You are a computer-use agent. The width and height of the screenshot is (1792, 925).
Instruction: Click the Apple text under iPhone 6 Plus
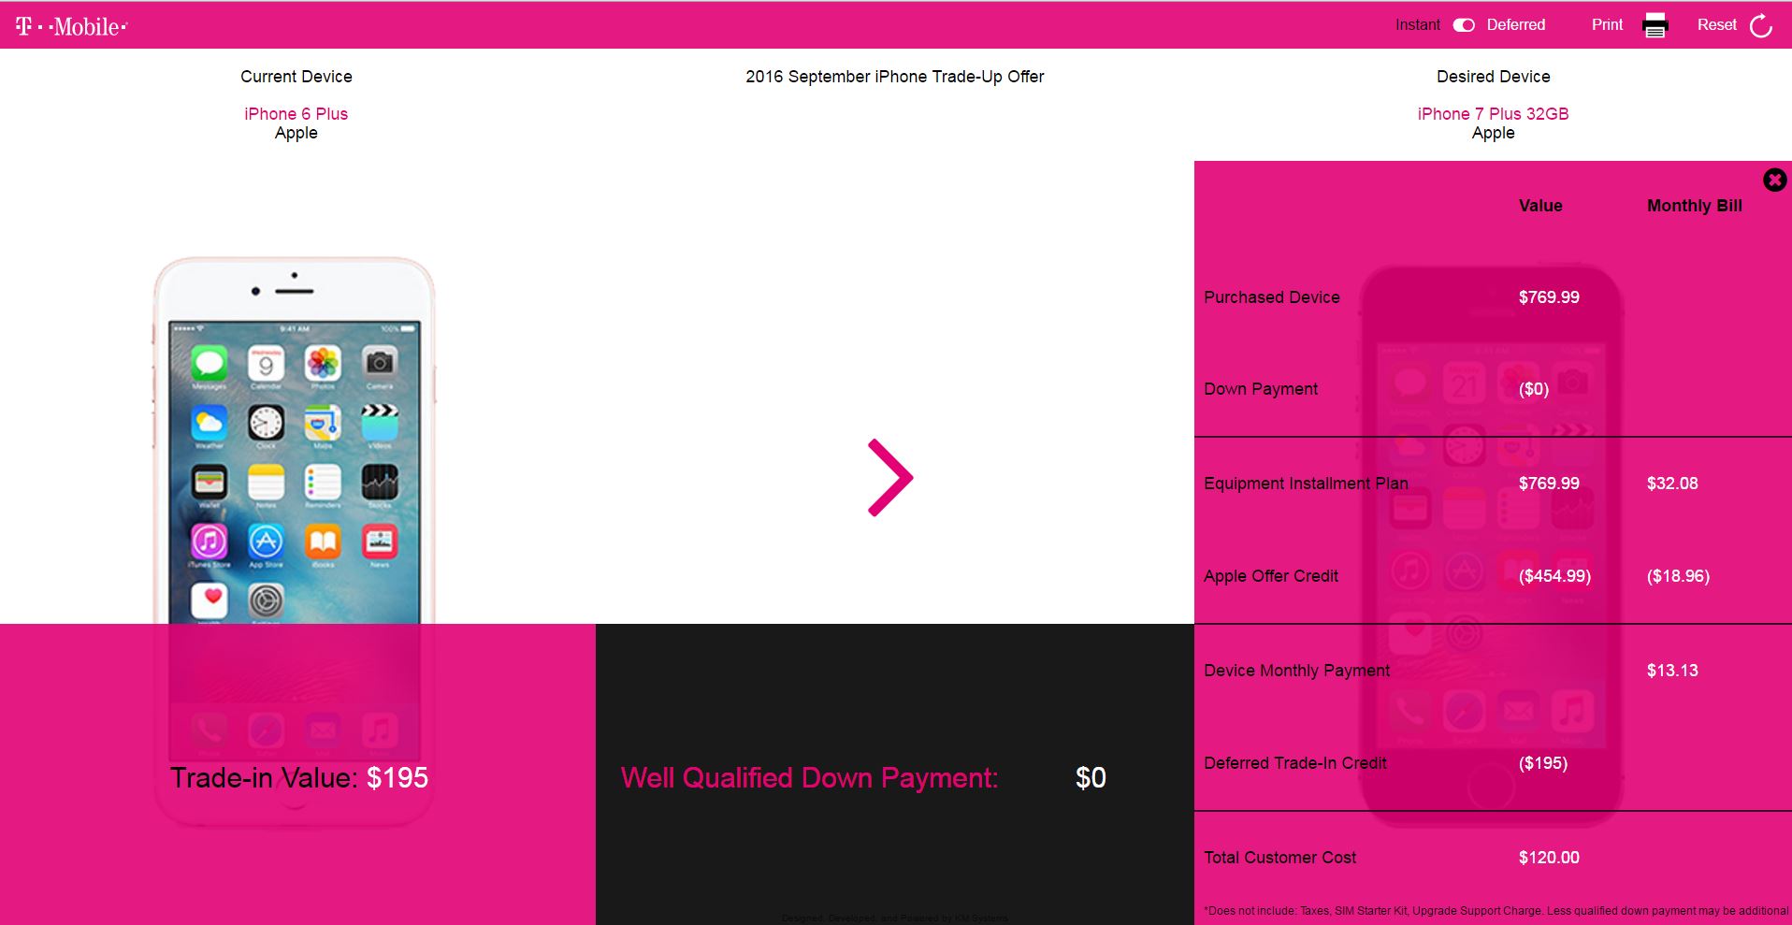(296, 133)
